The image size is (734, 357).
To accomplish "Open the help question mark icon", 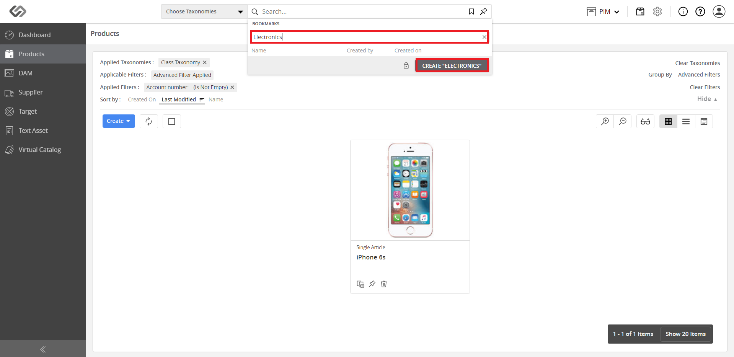I will click(x=700, y=11).
